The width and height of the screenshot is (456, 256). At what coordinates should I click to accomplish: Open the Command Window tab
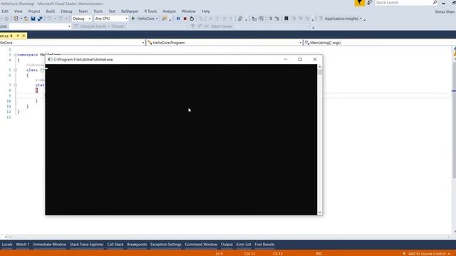tap(201, 245)
